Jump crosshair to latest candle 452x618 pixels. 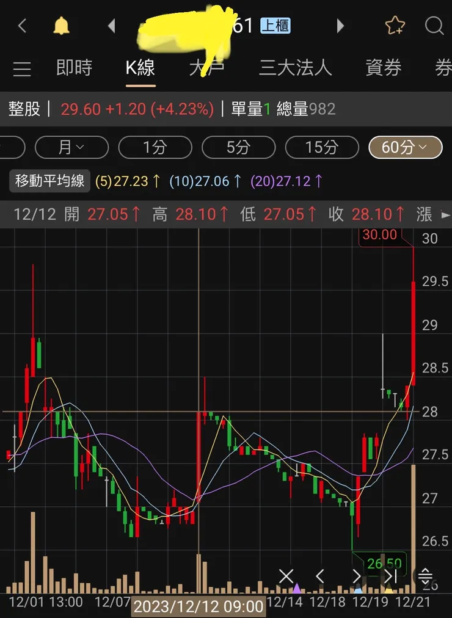click(390, 576)
